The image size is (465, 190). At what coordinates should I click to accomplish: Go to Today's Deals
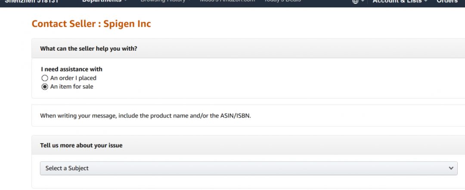pos(282,1)
